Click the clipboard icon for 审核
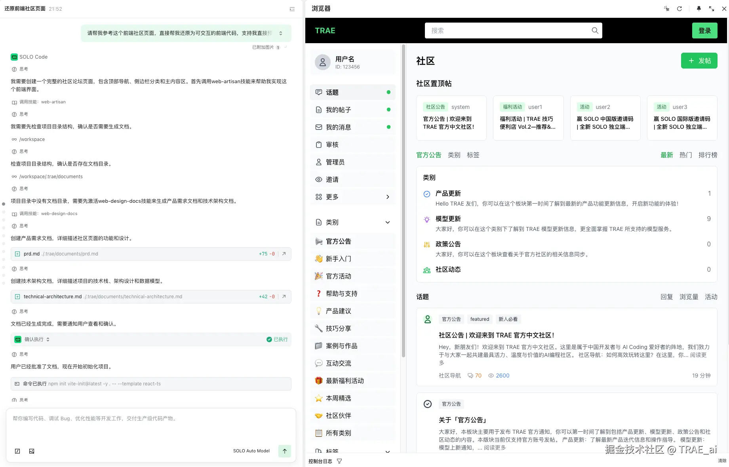Viewport: 729px width, 467px height. (319, 145)
